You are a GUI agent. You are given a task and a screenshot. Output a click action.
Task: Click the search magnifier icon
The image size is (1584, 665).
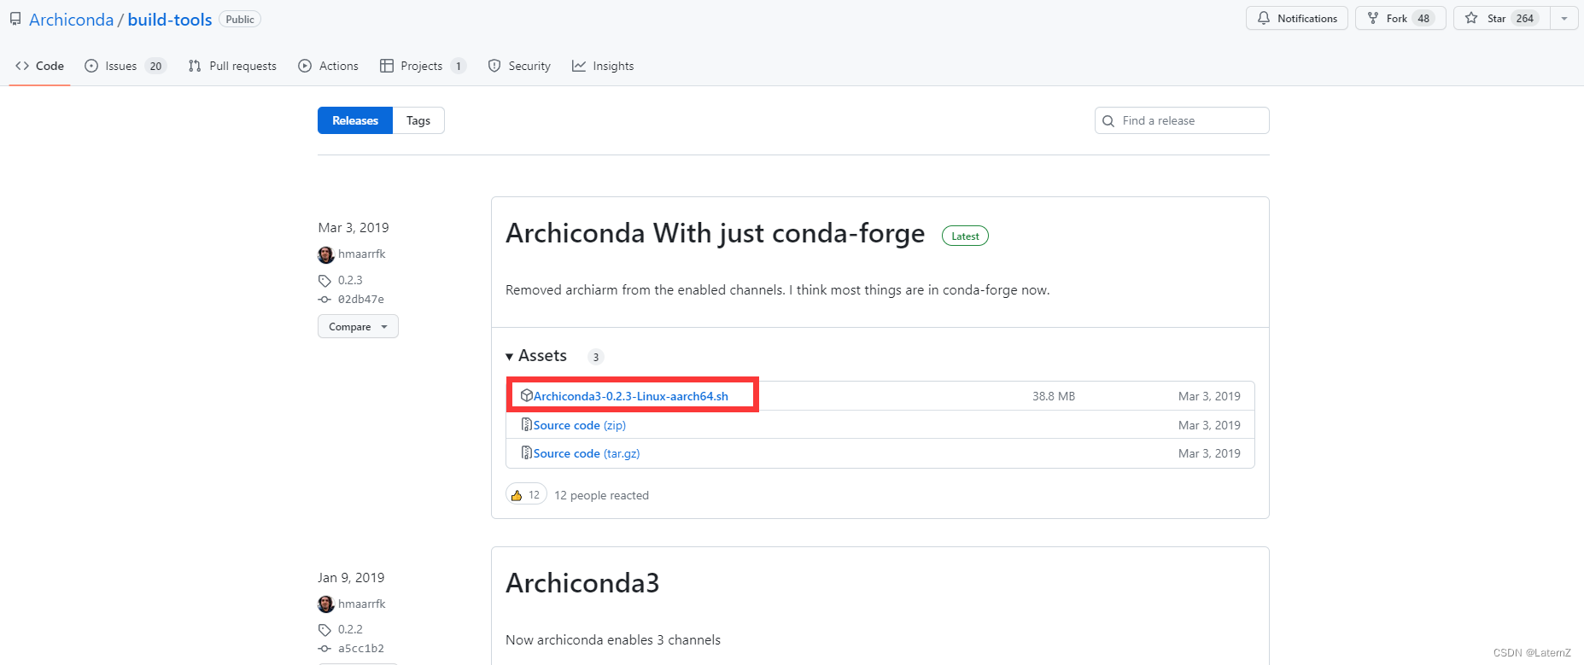(1108, 121)
